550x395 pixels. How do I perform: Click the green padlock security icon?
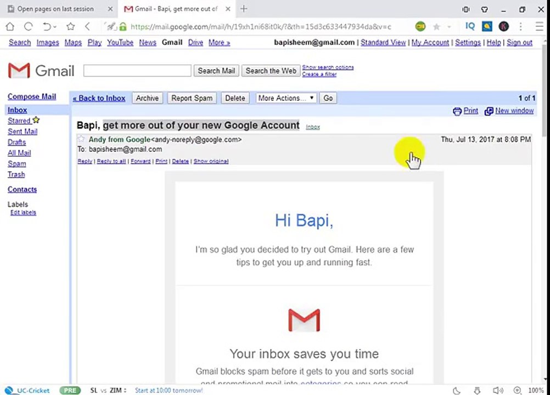123,27
